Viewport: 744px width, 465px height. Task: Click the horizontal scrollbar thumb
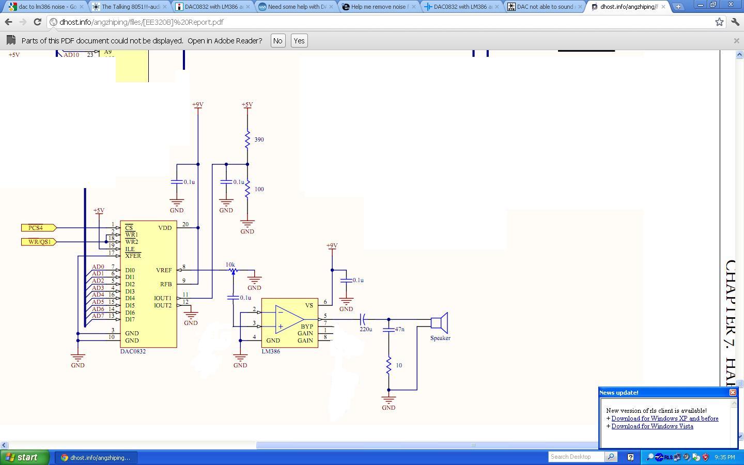coord(427,445)
